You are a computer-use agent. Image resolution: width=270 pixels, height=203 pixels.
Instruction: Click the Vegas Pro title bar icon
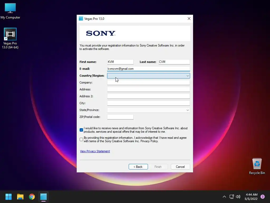[81, 19]
